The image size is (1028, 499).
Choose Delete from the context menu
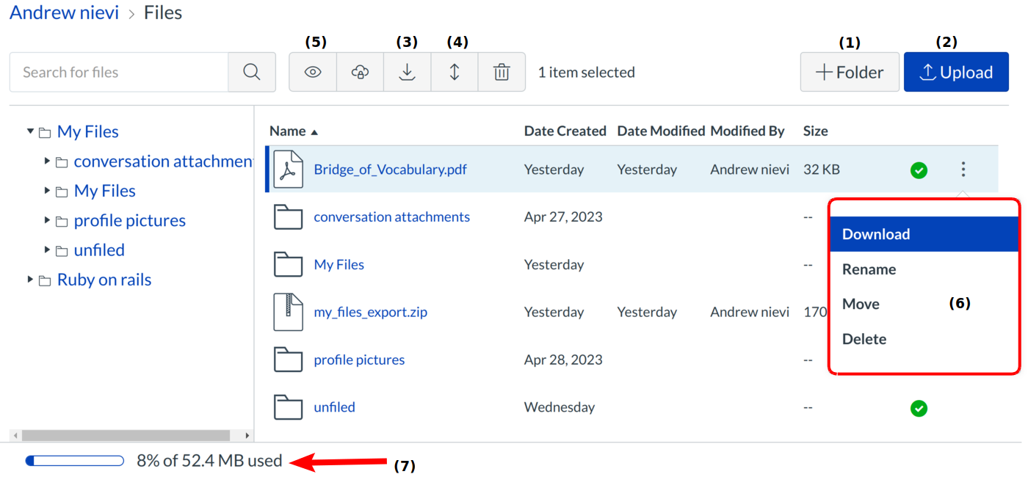(x=864, y=339)
